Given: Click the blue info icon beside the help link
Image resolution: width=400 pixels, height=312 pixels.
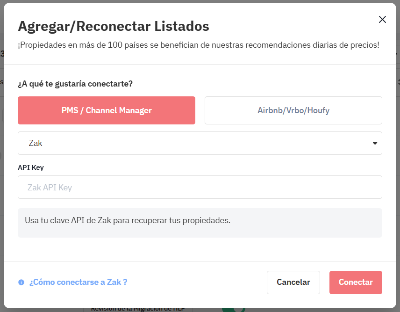Looking at the screenshot, I should (21, 282).
